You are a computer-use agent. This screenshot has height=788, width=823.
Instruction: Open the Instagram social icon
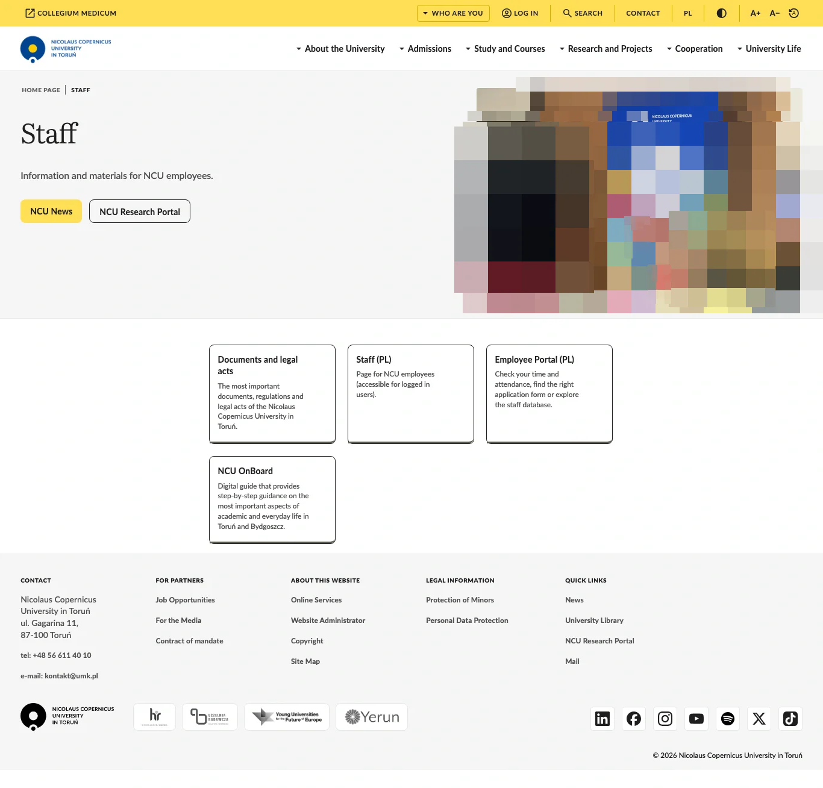(x=665, y=719)
